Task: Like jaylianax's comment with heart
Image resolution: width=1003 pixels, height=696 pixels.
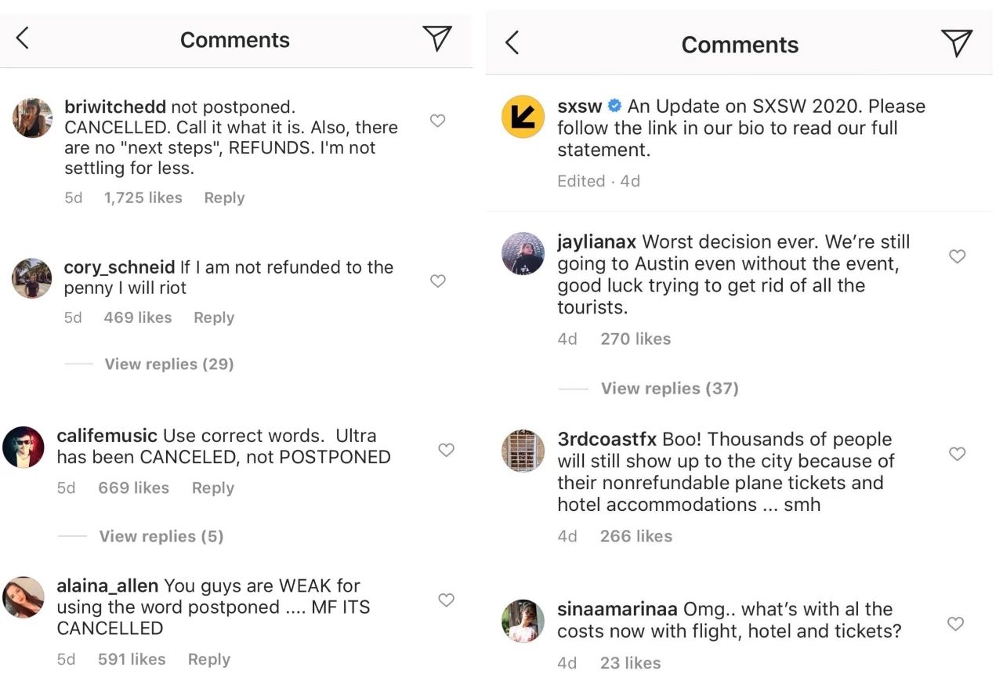Action: point(957,256)
